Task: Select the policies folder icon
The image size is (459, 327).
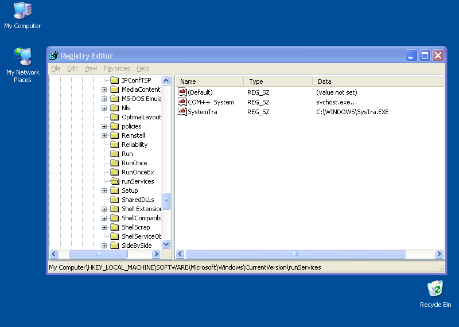Action: tap(114, 126)
